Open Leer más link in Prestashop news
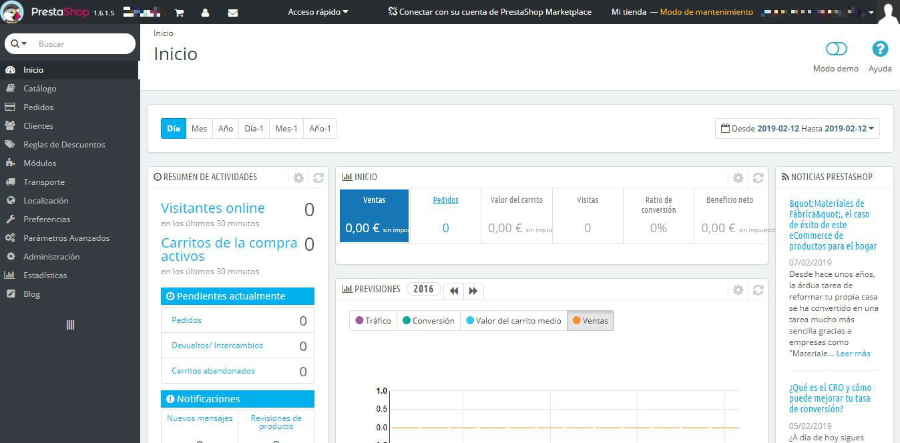The height and width of the screenshot is (443, 900). (853, 353)
